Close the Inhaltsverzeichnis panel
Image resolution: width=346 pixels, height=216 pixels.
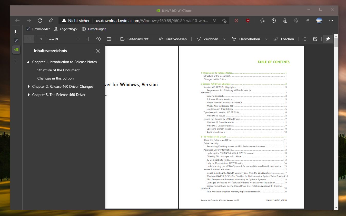pyautogui.click(x=98, y=51)
